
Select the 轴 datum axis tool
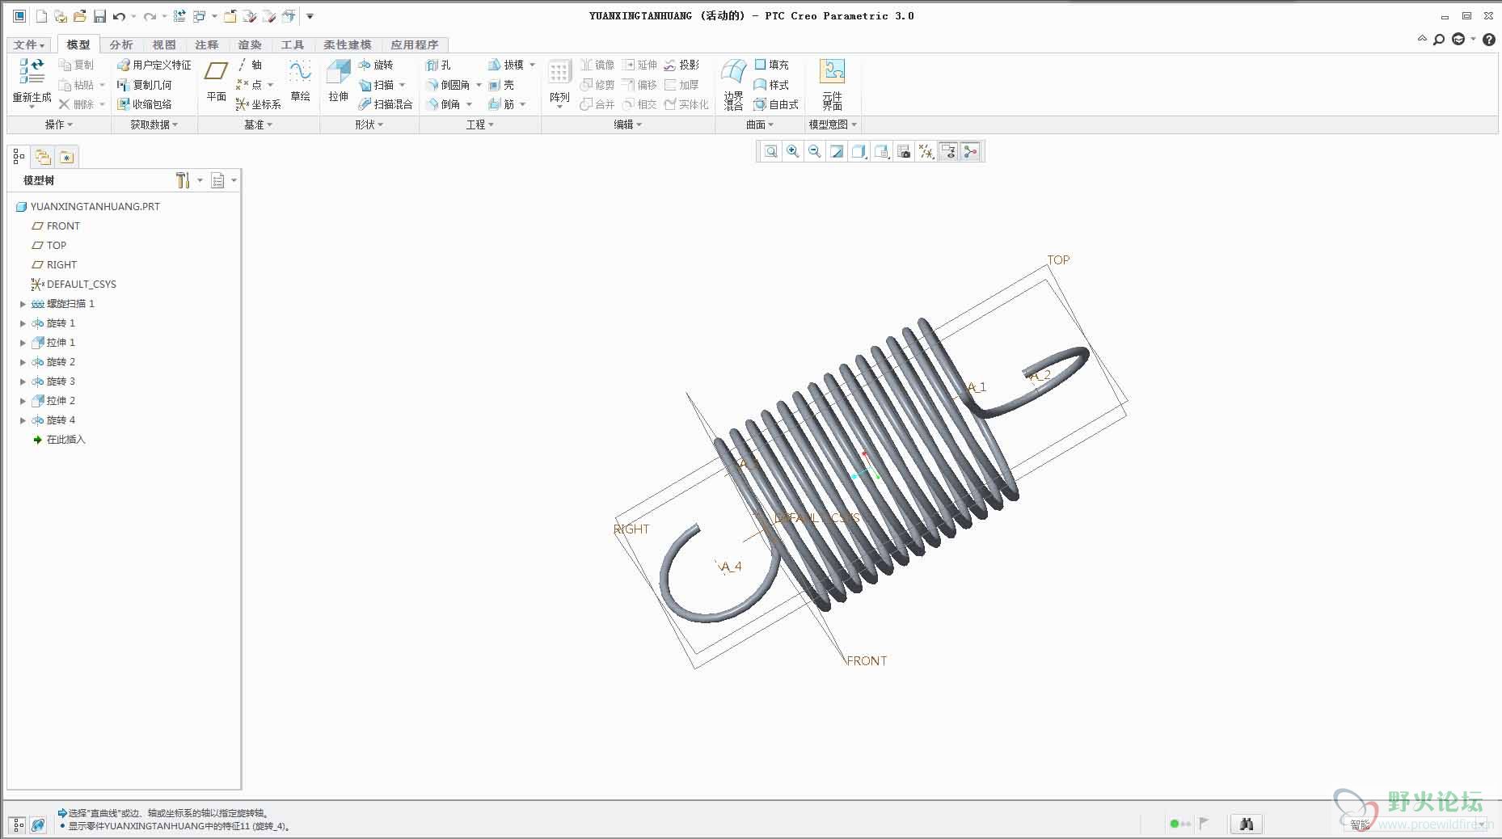tap(250, 65)
